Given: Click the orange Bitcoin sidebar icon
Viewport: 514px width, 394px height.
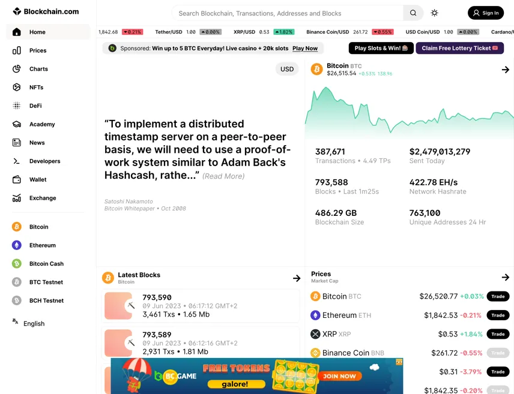Looking at the screenshot, I should (17, 227).
